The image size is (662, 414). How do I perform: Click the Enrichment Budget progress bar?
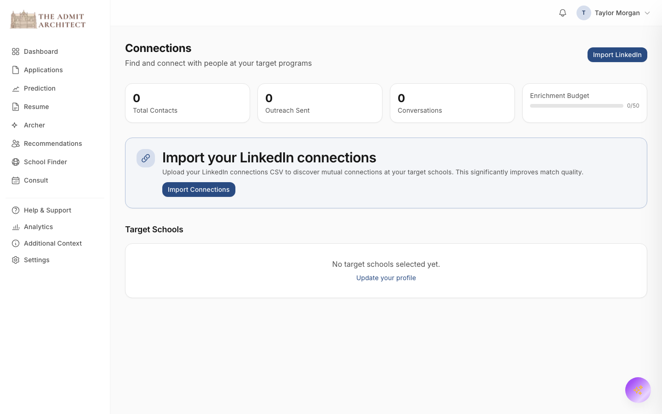pos(576,106)
